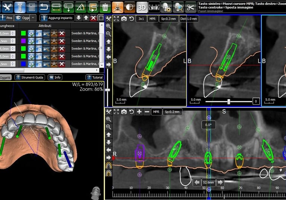Switch to the 3D view button
This screenshot has width=286, height=200.
(142, 7)
